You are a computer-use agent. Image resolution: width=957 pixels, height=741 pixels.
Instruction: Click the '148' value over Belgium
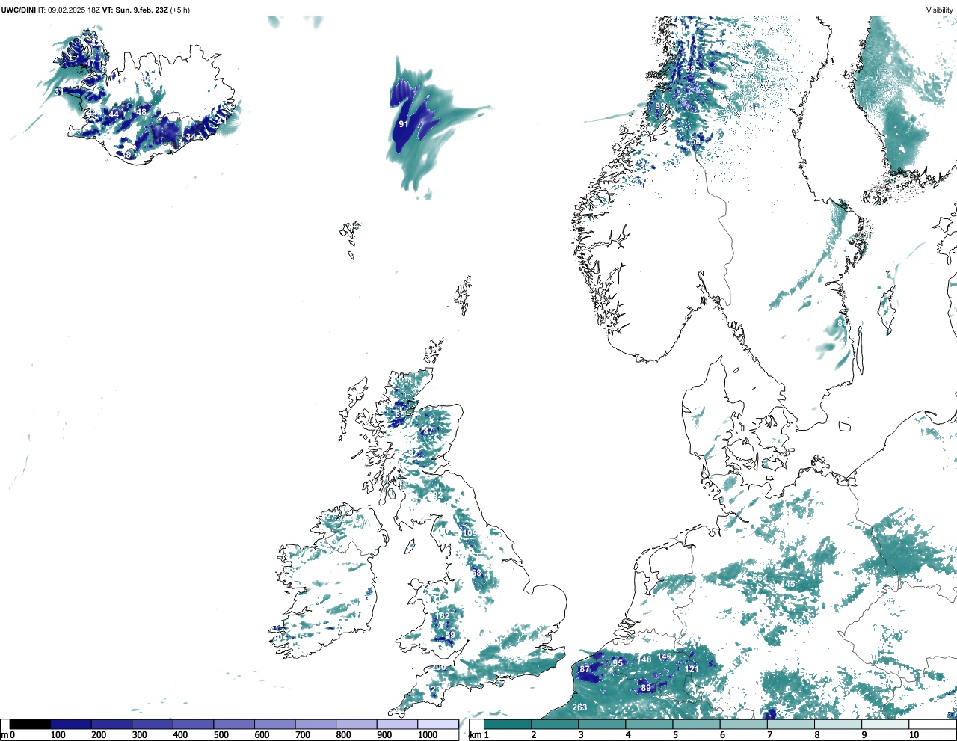(x=644, y=659)
